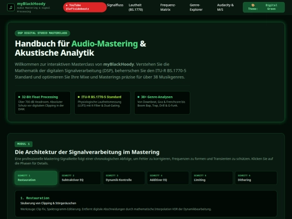
Task: Open the myBlackHoody brand title link
Action: click(31, 4)
